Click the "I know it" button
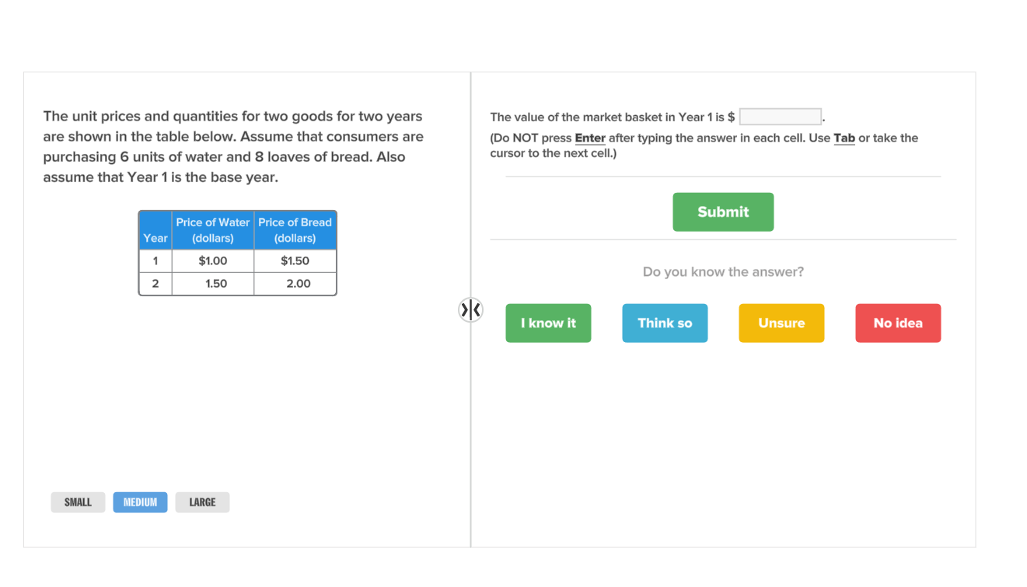Viewport: 1027px width, 587px height. pyautogui.click(x=548, y=323)
